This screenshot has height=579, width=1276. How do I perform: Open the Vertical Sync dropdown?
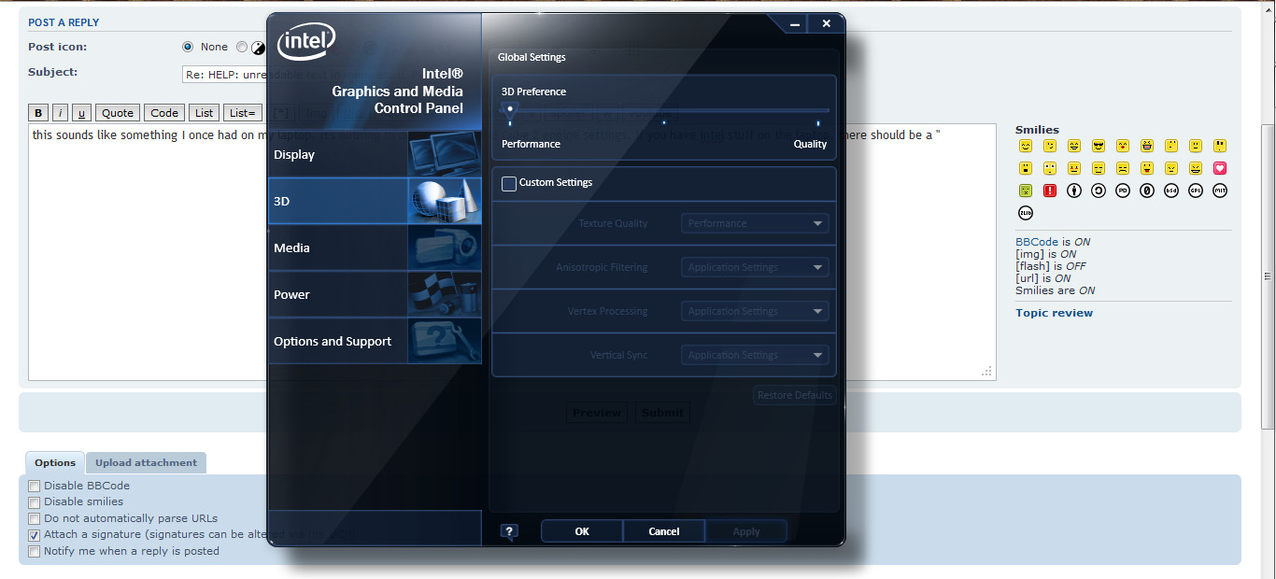[x=755, y=356]
